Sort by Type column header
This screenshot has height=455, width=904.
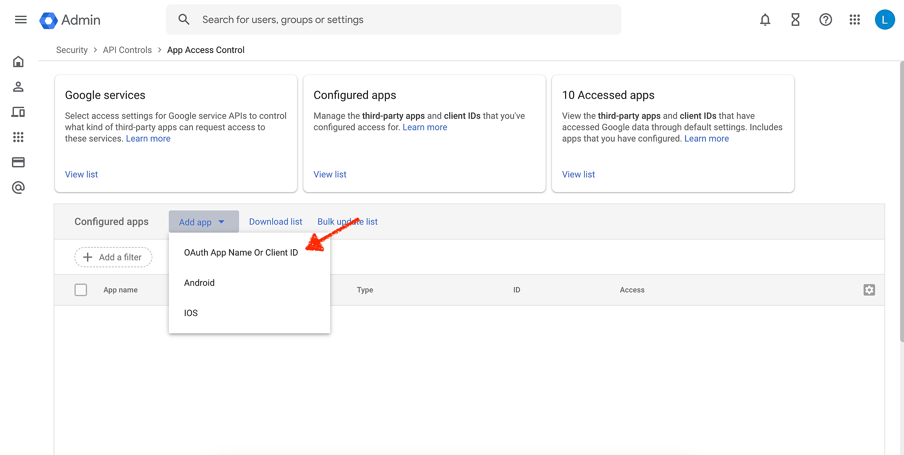tap(365, 290)
